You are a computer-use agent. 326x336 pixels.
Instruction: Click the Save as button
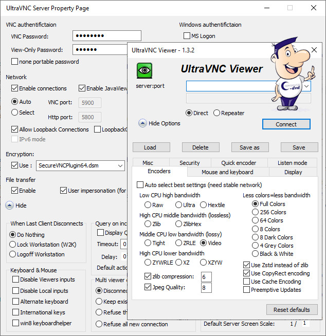pyautogui.click(x=249, y=147)
